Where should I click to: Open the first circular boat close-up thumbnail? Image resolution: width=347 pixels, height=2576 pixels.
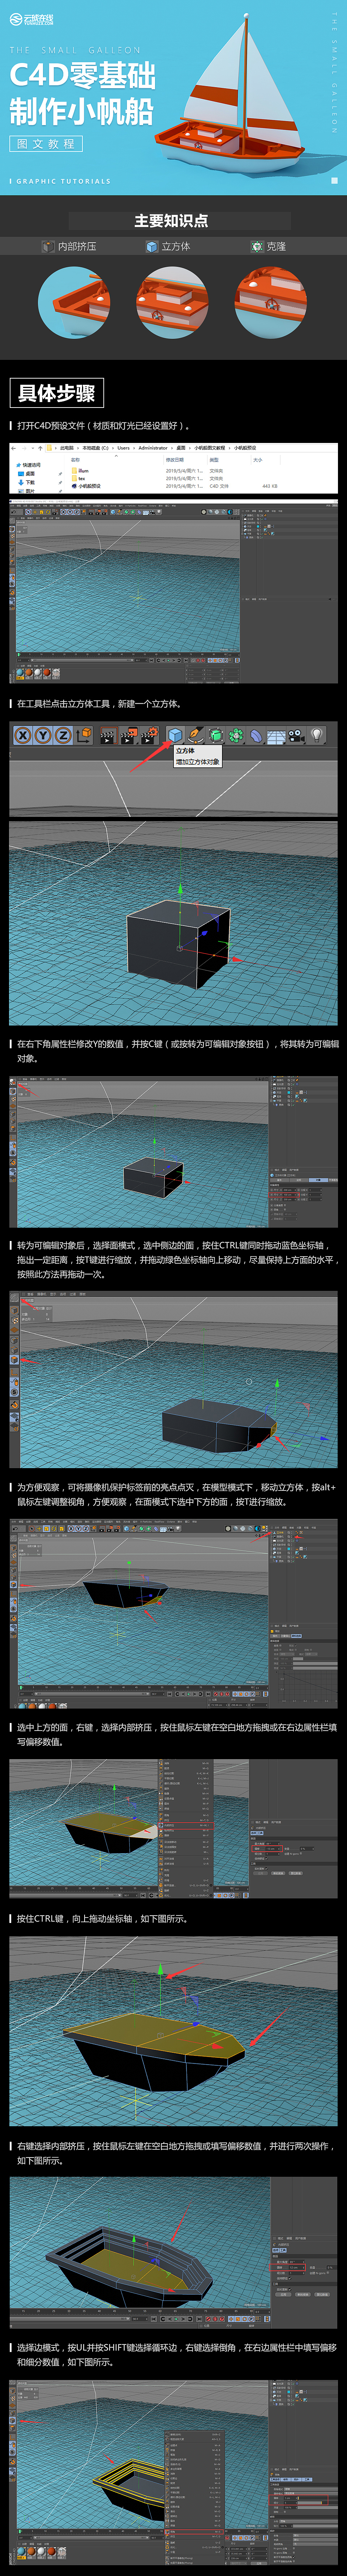click(74, 302)
